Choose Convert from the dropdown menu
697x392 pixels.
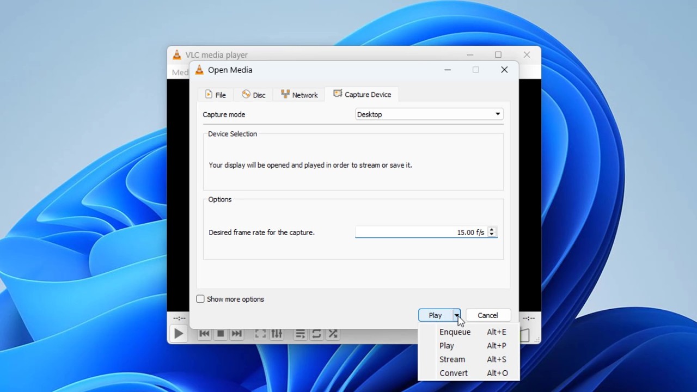[469, 373]
